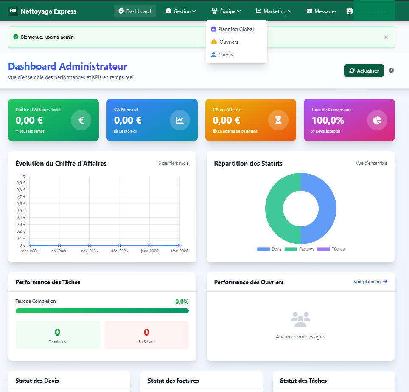Select Clients in Équipe menu
This screenshot has height=392, width=409.
pyautogui.click(x=236, y=55)
